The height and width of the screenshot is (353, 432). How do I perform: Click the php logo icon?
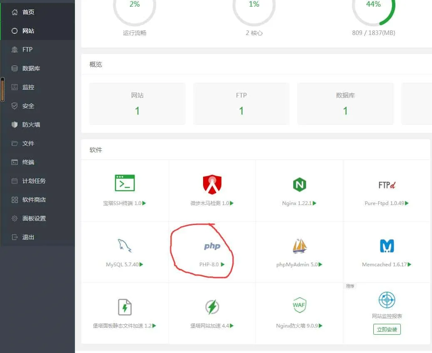tap(212, 246)
